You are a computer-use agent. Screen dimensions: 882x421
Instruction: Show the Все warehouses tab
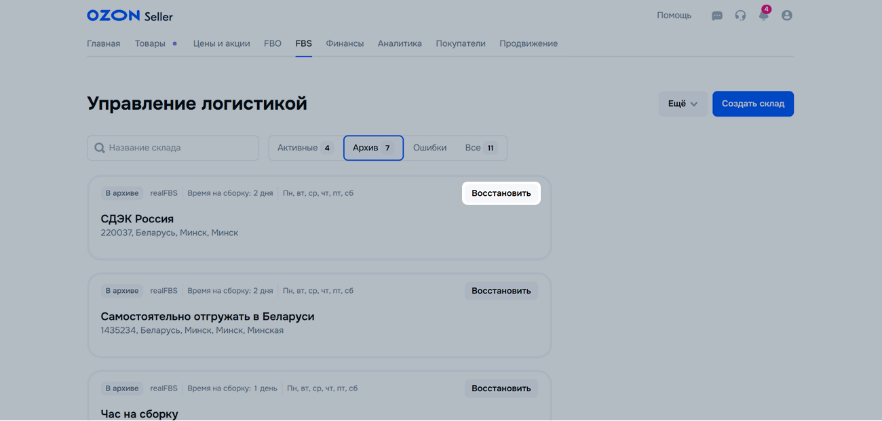(x=480, y=148)
